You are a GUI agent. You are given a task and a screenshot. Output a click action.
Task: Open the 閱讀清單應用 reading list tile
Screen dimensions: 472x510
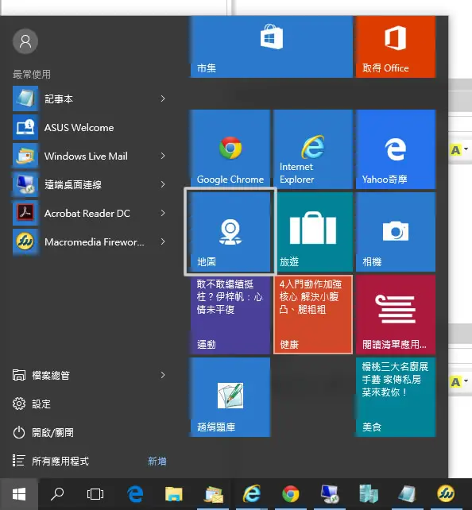pyautogui.click(x=396, y=315)
